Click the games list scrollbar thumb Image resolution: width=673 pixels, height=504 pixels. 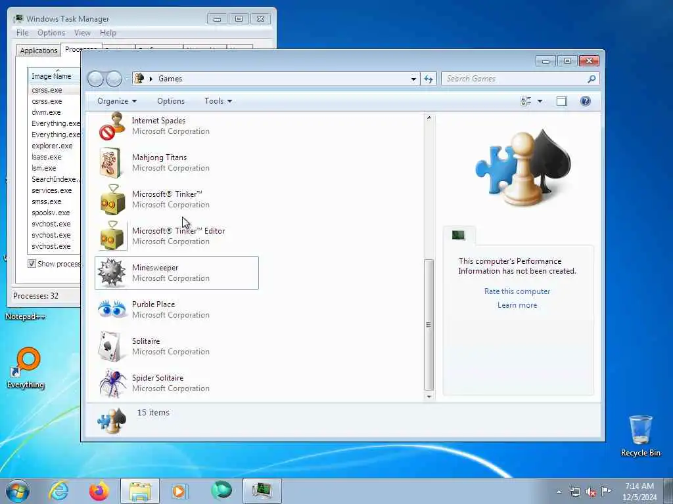[429, 324]
